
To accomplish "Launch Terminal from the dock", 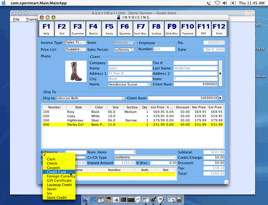I will (x=123, y=199).
